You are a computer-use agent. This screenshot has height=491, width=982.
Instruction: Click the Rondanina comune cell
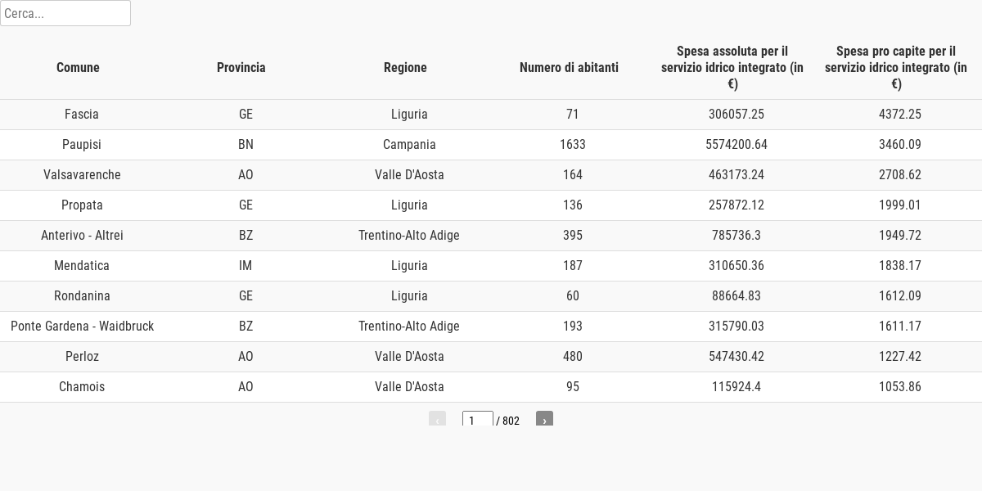[82, 296]
